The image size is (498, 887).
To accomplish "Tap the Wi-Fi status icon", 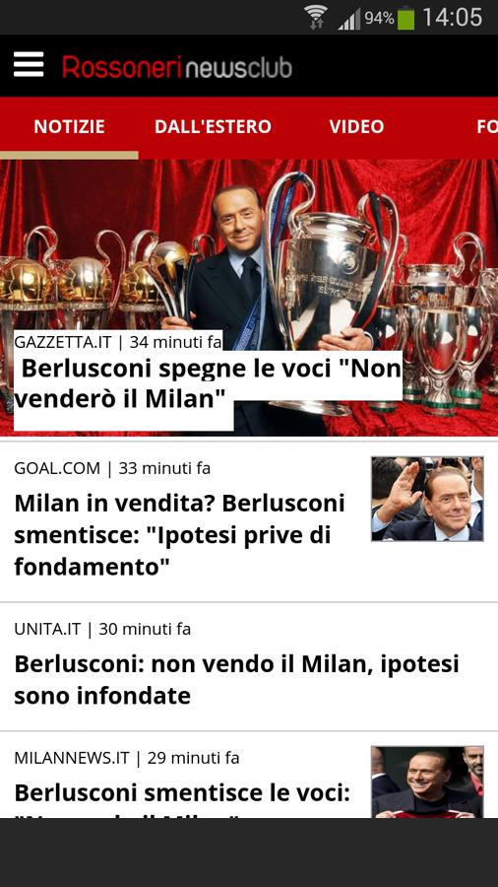I will 316,18.
